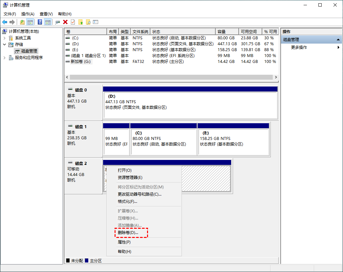This screenshot has height=272, width=343.
Task: Select the (D:) 447.13 GB NTFS partition block
Action: [190, 105]
